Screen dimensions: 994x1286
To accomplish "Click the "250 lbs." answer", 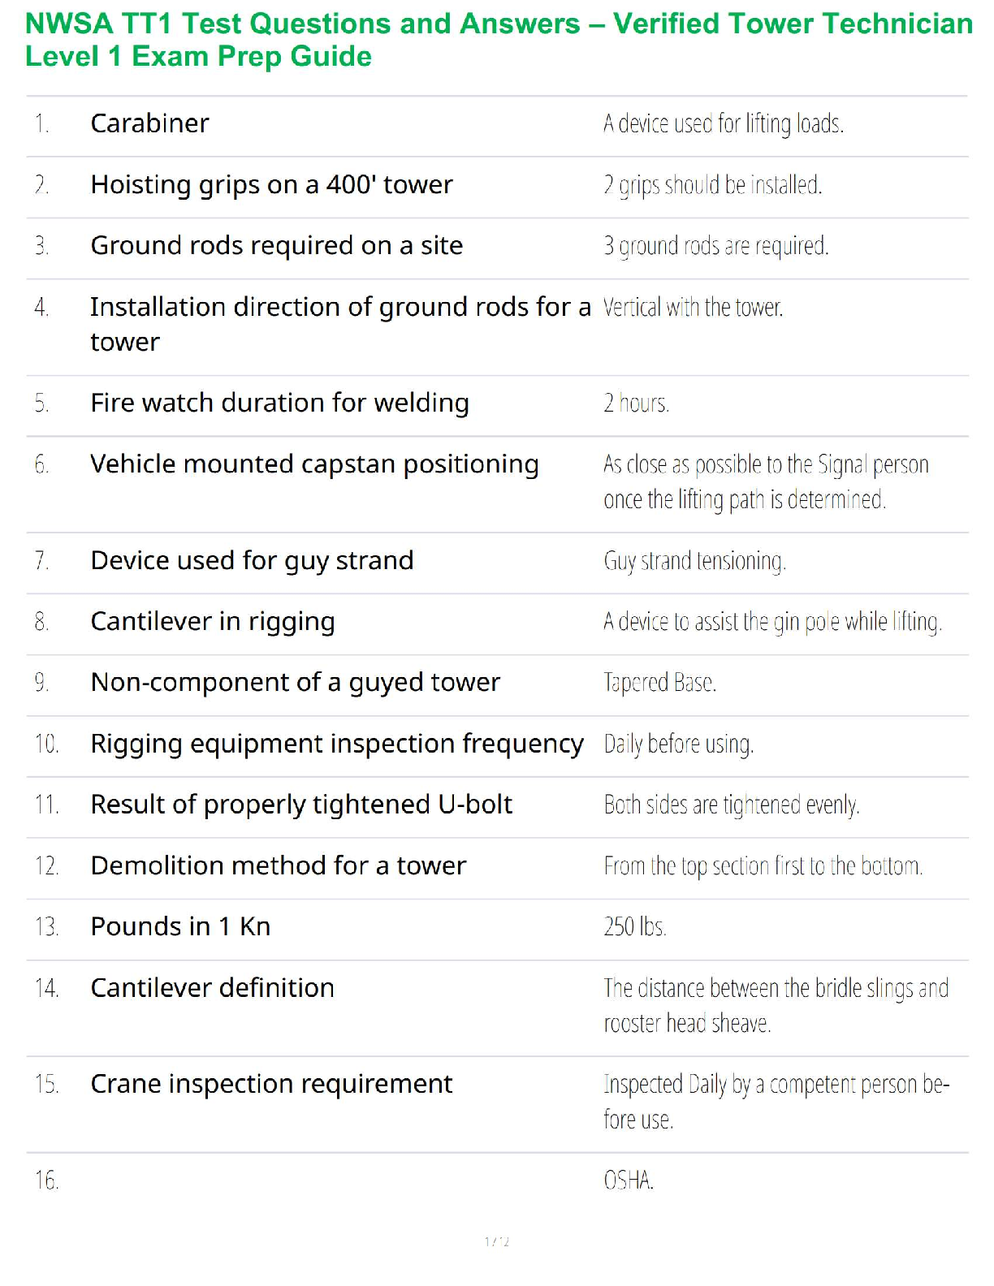I will point(634,927).
